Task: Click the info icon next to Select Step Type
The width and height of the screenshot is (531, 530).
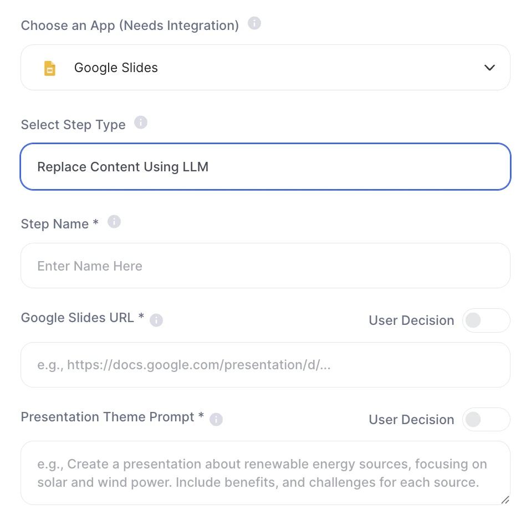Action: coord(141,123)
